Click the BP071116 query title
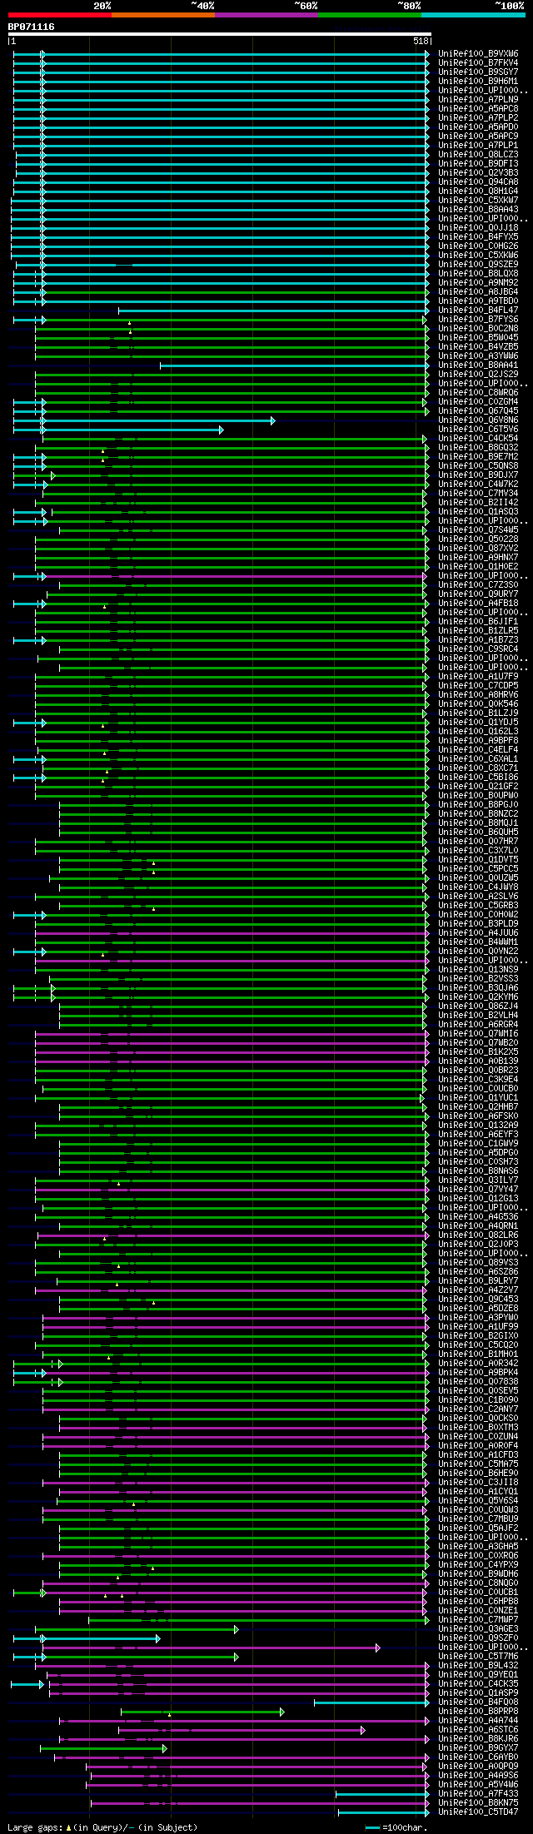This screenshot has height=1834, width=533. tap(32, 27)
